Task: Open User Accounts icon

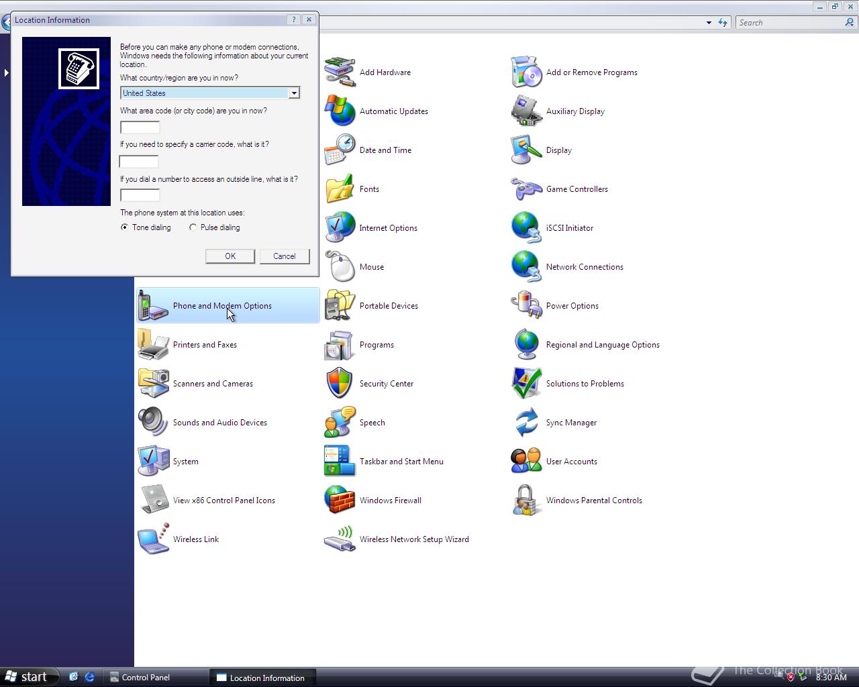Action: (526, 462)
